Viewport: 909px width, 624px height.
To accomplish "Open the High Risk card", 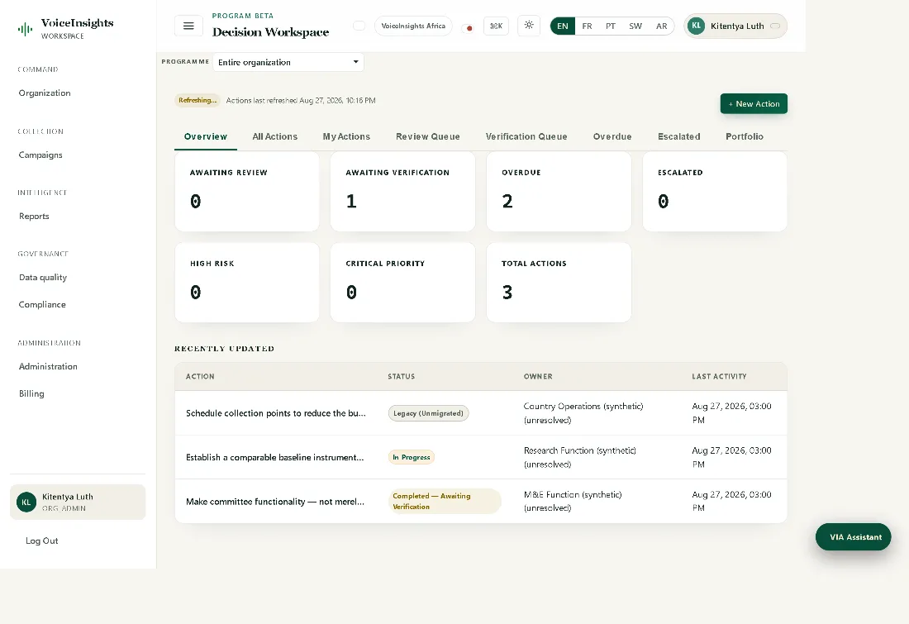I will [247, 283].
